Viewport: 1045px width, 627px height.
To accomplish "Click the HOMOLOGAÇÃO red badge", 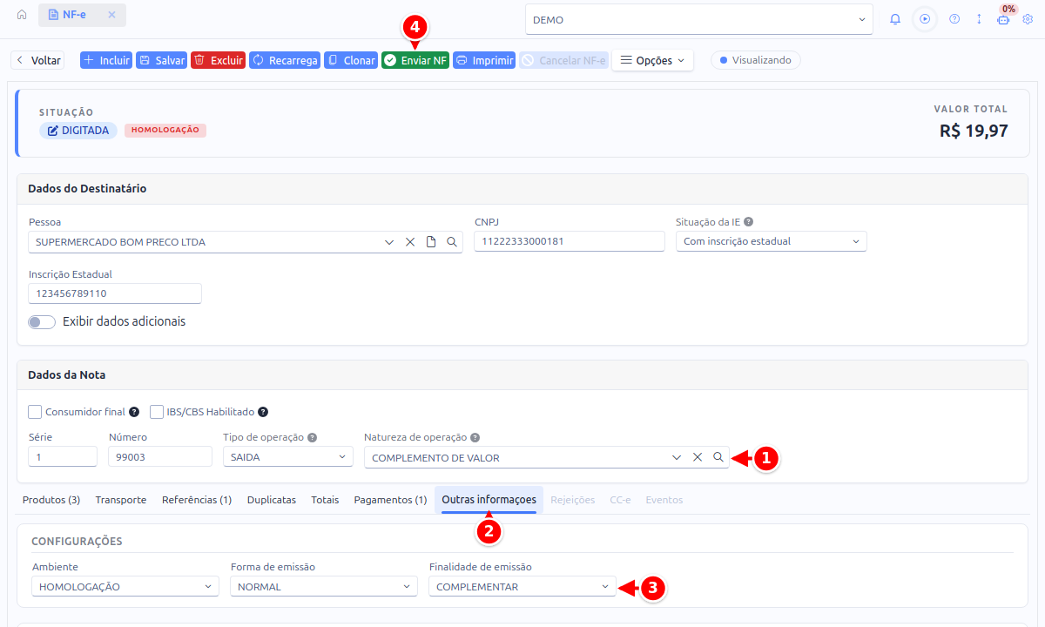I will coord(165,130).
